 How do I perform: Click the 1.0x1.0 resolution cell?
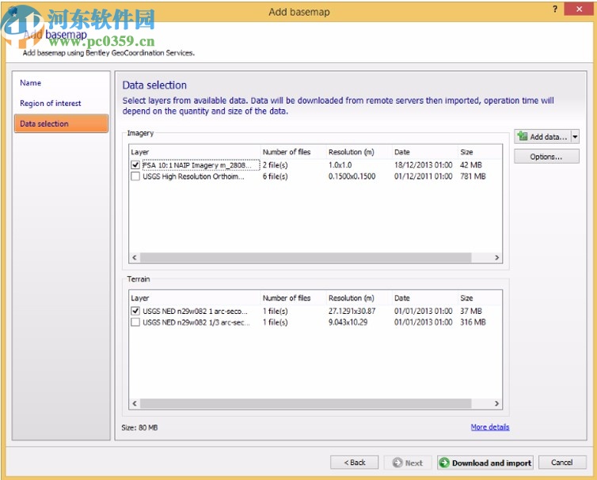(x=340, y=165)
